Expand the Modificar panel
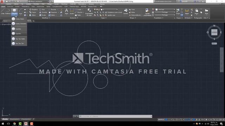This screenshot has width=225, height=126. click(46, 18)
